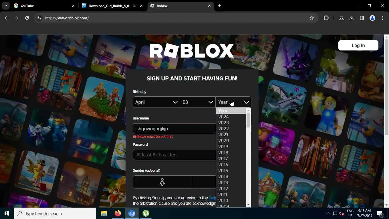The image size is (389, 219).
Task: Collapse the Year dropdown
Action: (233, 102)
